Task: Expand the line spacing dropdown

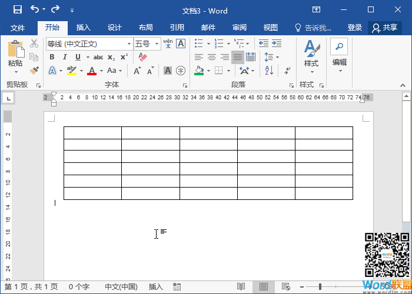Action: pyautogui.click(x=277, y=57)
